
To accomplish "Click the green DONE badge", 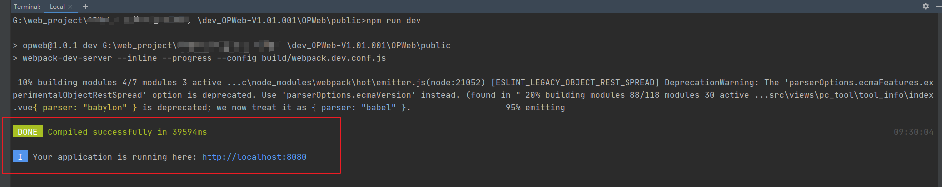I will 28,132.
